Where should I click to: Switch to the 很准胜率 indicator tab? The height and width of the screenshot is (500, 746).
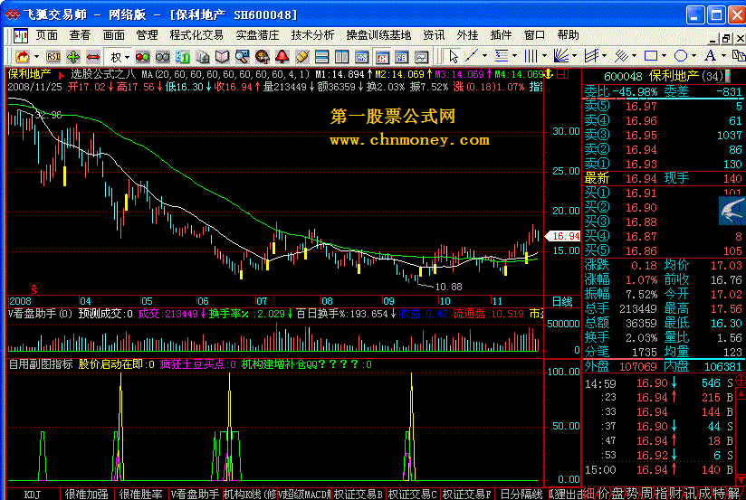pyautogui.click(x=141, y=495)
